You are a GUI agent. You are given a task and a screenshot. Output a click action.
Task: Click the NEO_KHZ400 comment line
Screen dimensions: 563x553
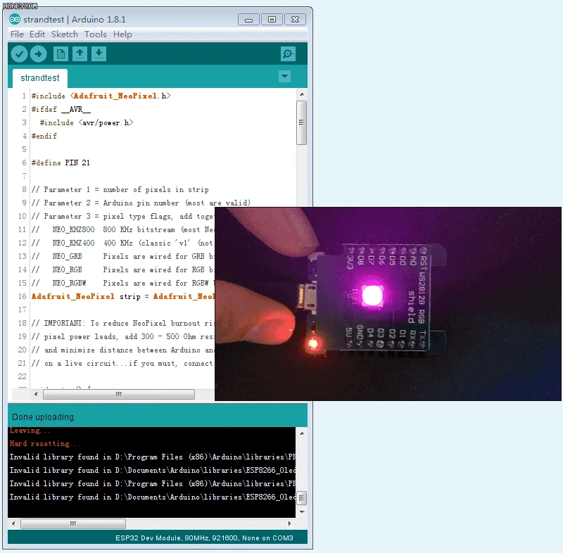pos(122,243)
